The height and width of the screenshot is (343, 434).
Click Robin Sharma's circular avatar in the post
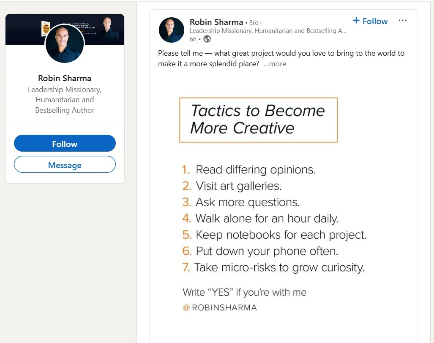pyautogui.click(x=171, y=30)
